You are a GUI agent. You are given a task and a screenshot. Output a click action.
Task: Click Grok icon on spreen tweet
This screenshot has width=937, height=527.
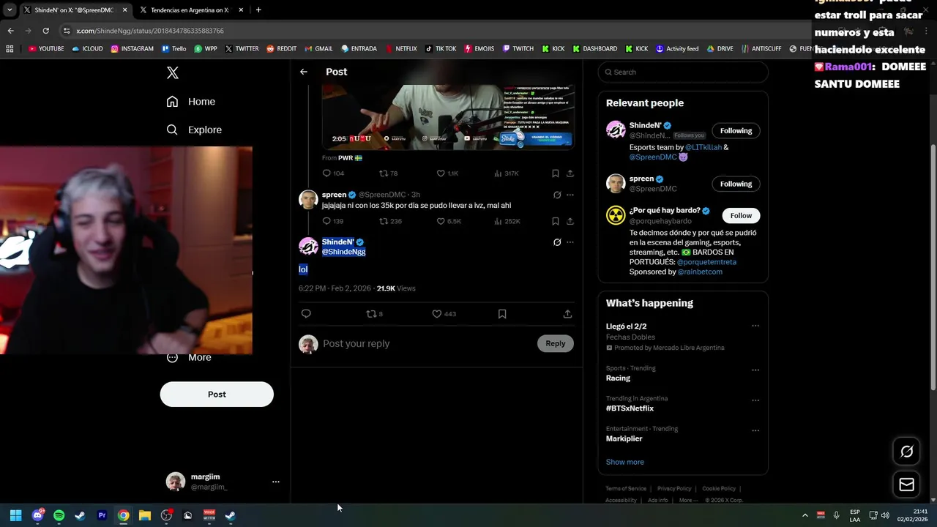(557, 195)
